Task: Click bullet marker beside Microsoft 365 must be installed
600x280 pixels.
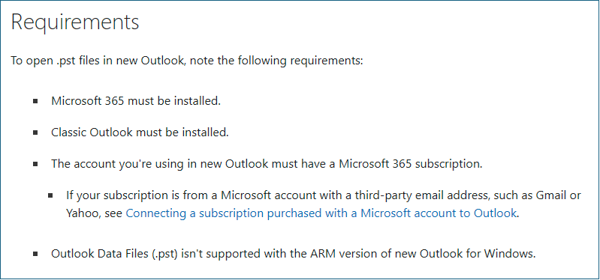Action: [x=35, y=102]
